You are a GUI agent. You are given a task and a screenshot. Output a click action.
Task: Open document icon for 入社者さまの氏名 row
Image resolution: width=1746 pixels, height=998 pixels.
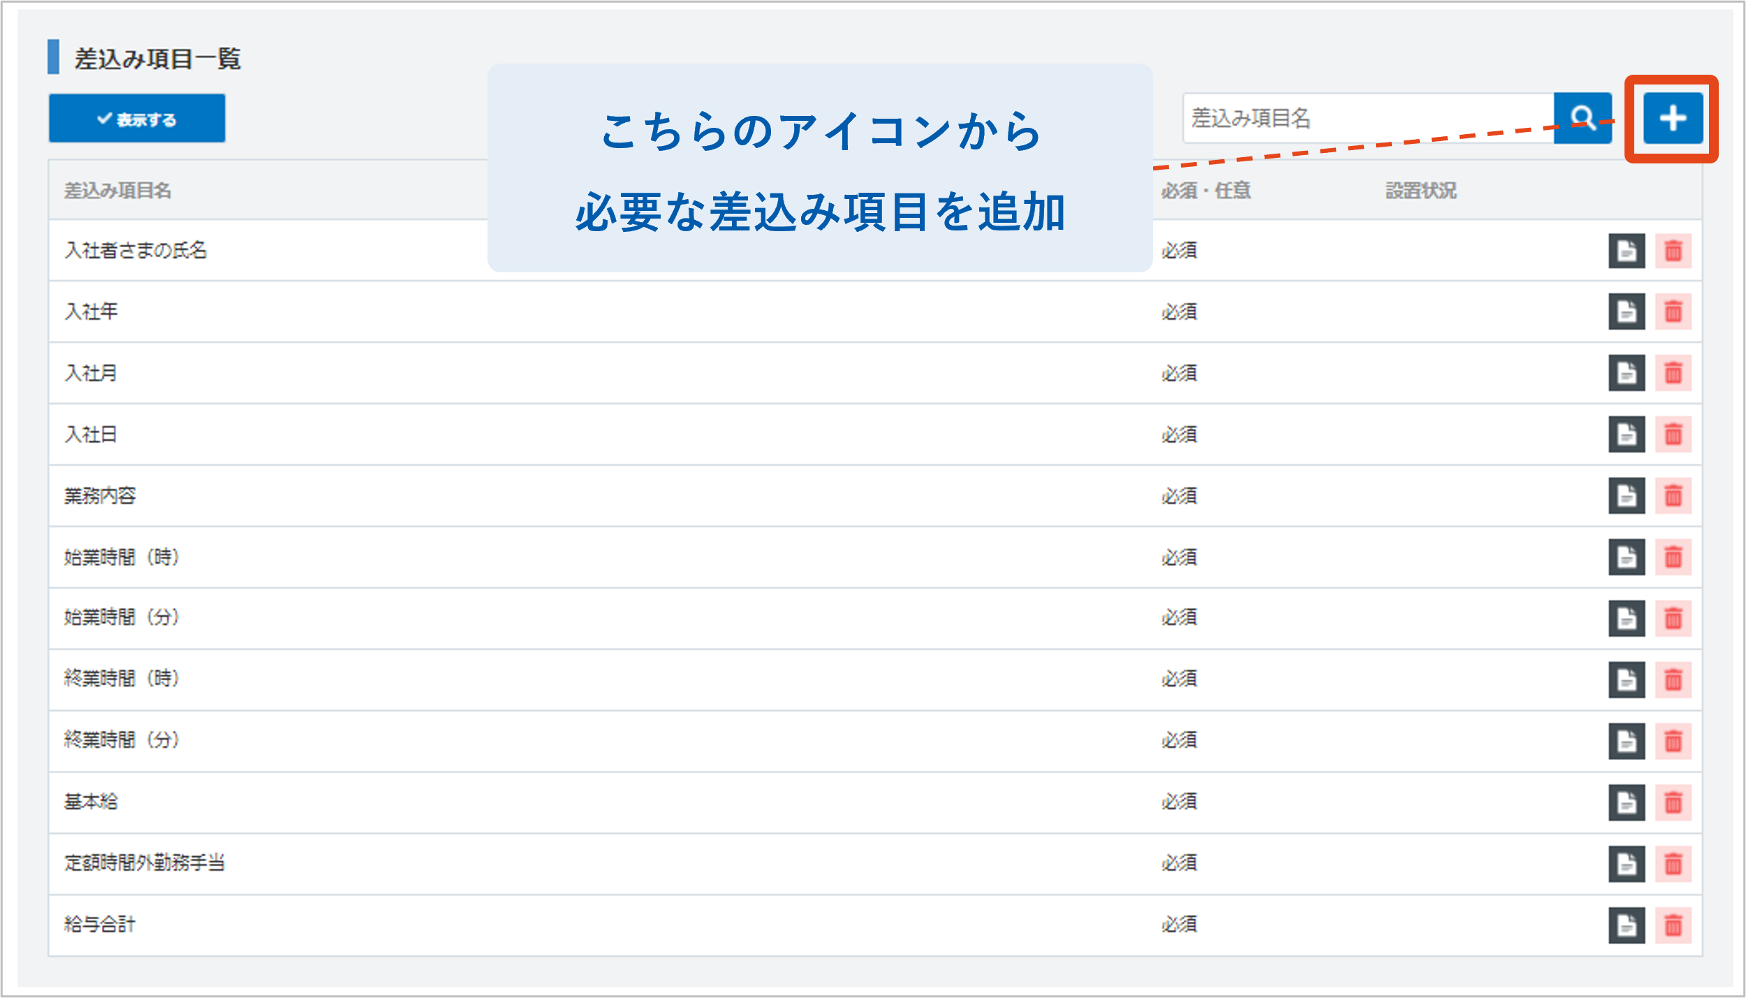point(1627,251)
